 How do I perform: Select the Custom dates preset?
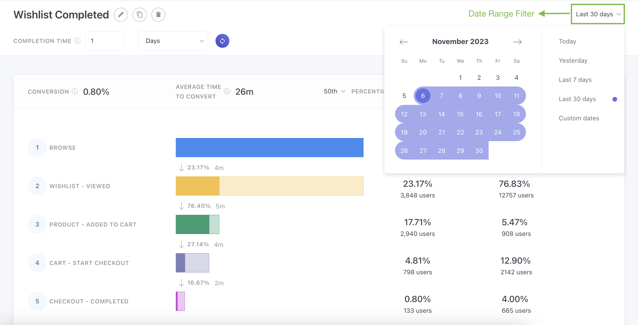(x=579, y=118)
